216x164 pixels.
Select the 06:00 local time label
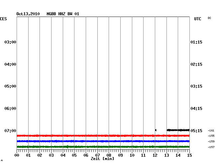tap(10, 109)
